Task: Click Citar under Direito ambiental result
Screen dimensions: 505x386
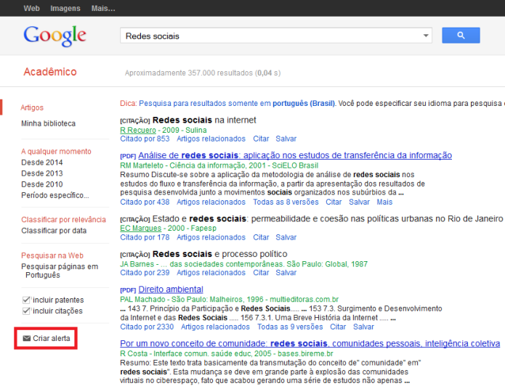Action: pos(338,327)
